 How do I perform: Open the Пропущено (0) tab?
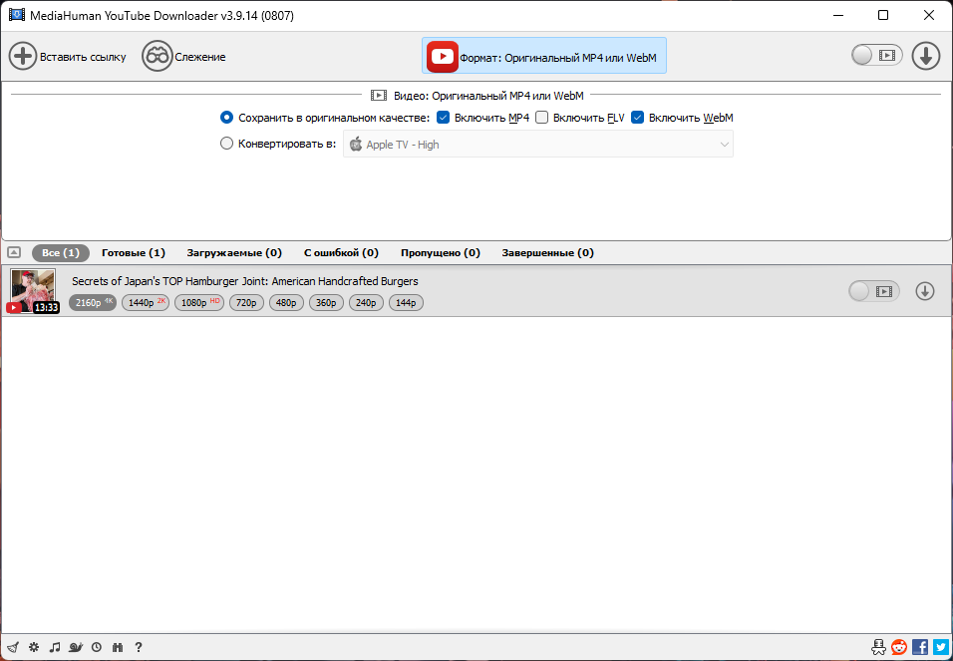(x=440, y=252)
